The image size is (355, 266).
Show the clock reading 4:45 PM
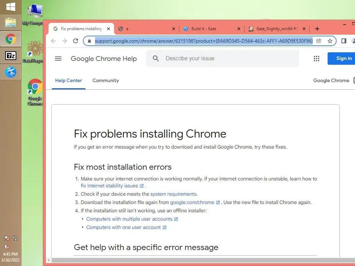(10, 254)
